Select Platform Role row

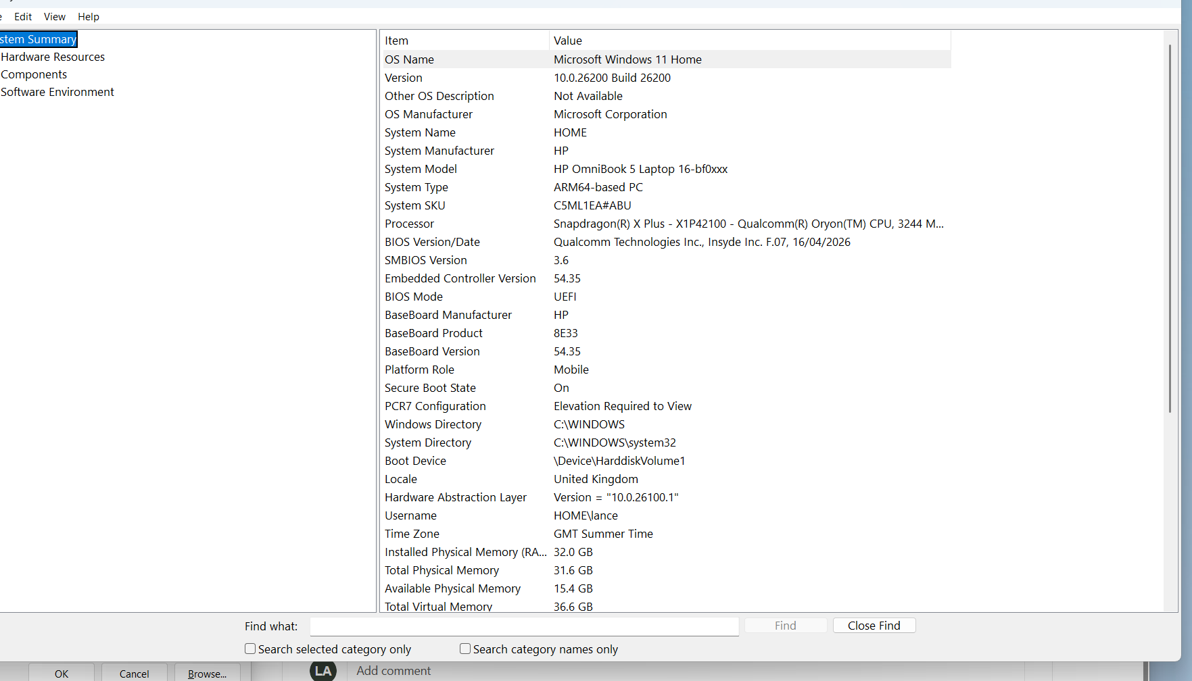[x=667, y=370]
